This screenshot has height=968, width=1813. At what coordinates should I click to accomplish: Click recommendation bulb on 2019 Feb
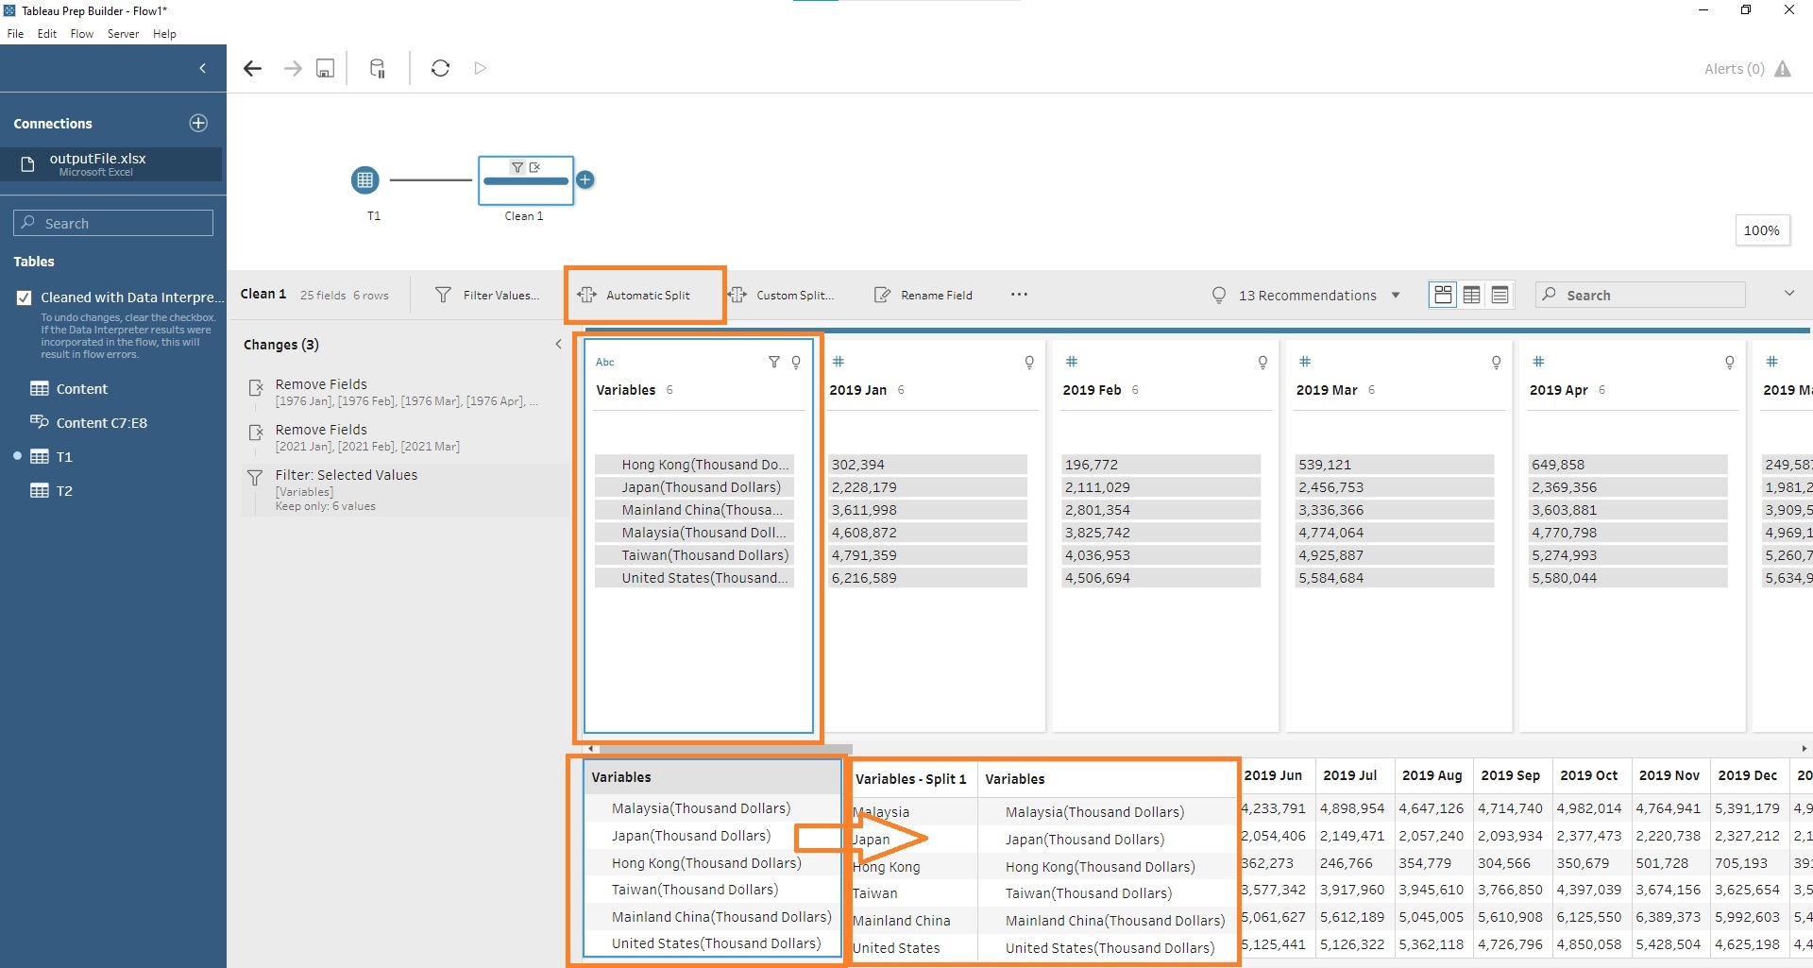[1262, 362]
